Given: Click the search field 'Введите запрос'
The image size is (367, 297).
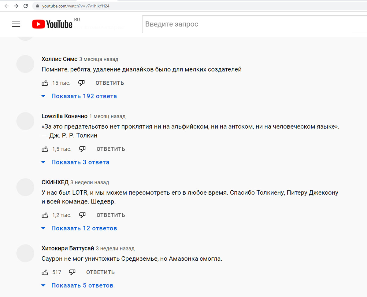Looking at the screenshot, I should (254, 24).
